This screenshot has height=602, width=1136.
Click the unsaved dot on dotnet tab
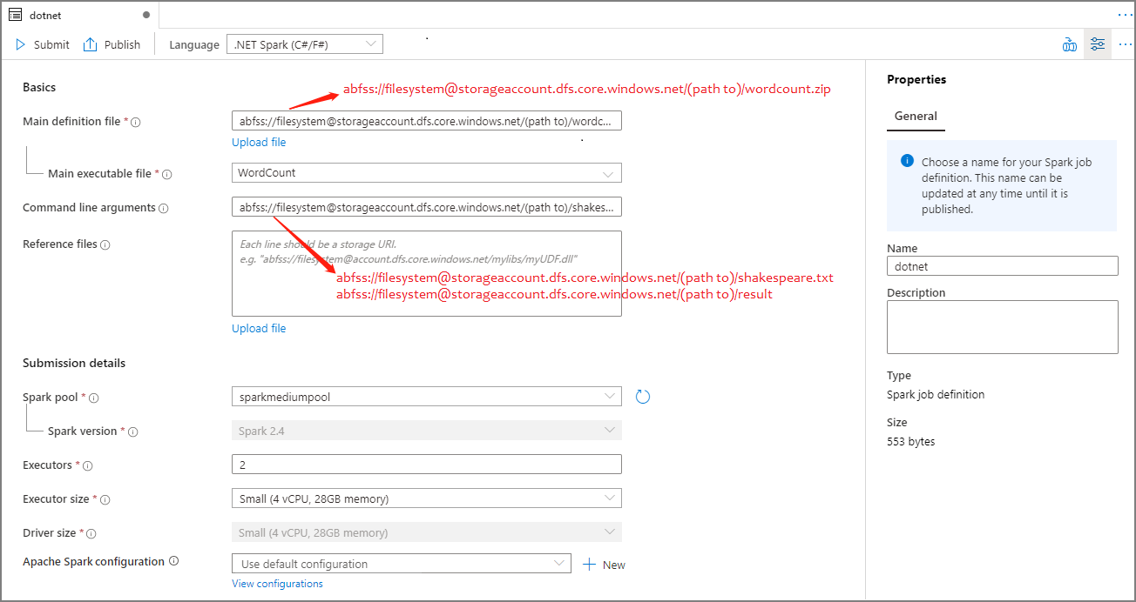pyautogui.click(x=145, y=15)
